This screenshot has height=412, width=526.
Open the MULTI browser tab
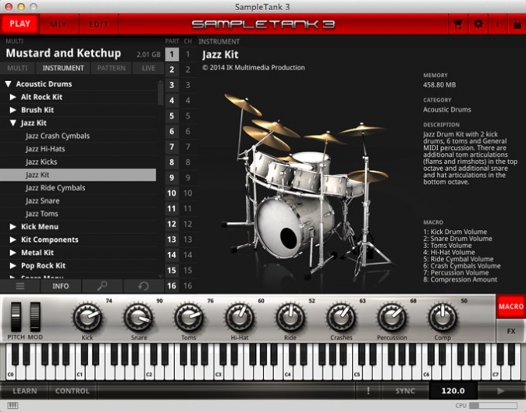pos(17,68)
